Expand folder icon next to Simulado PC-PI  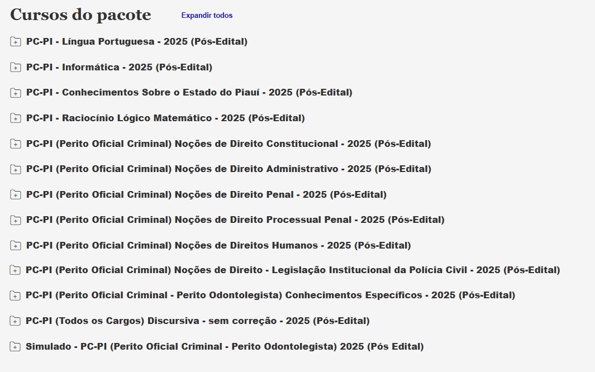point(16,347)
